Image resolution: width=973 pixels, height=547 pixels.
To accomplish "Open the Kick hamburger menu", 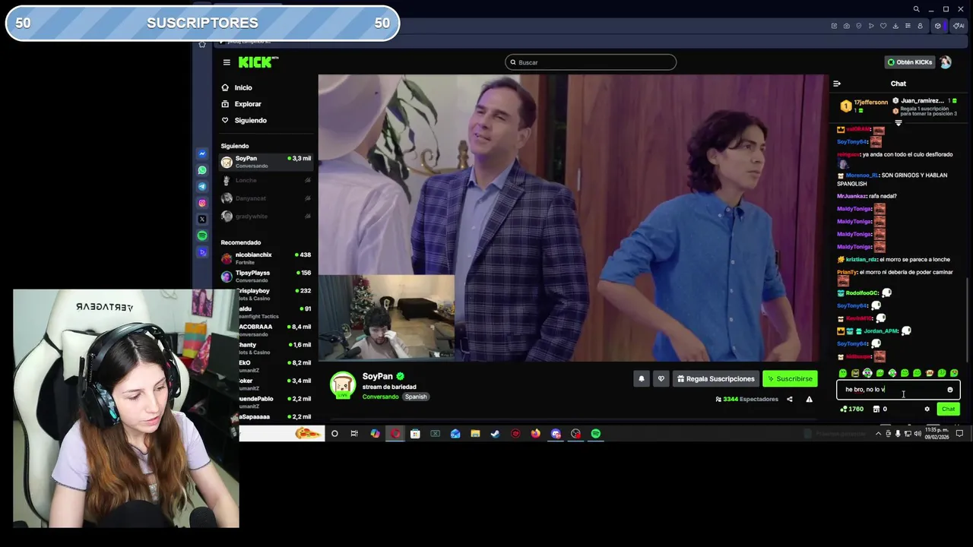I will 227,62.
